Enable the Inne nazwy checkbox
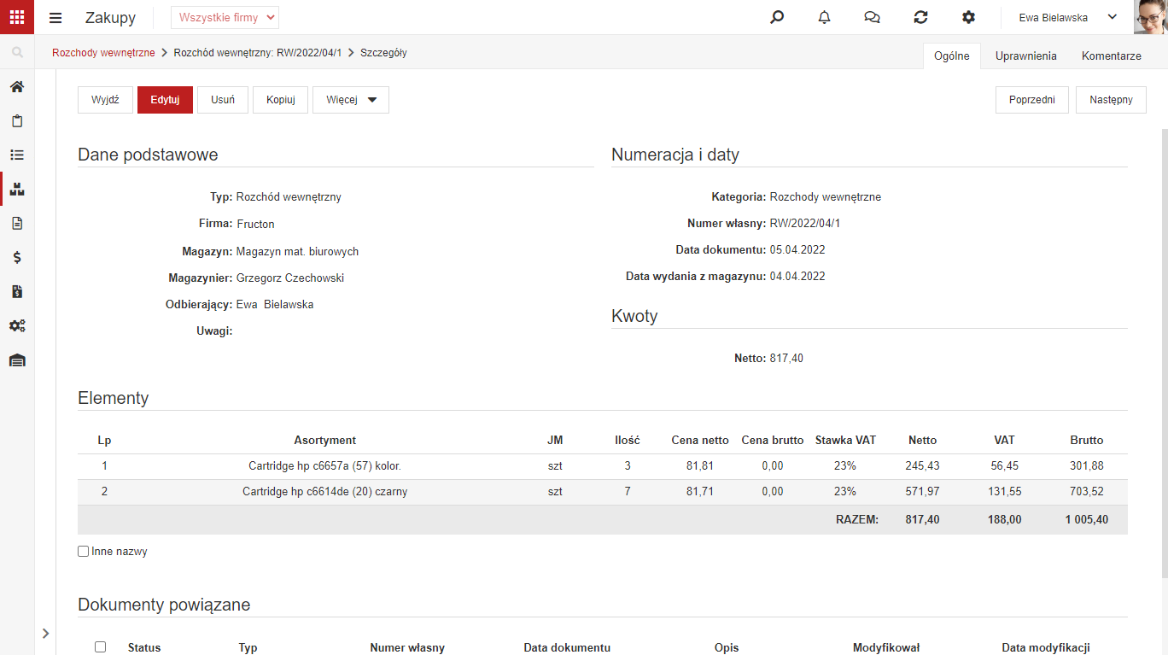Image resolution: width=1168 pixels, height=655 pixels. click(x=83, y=552)
